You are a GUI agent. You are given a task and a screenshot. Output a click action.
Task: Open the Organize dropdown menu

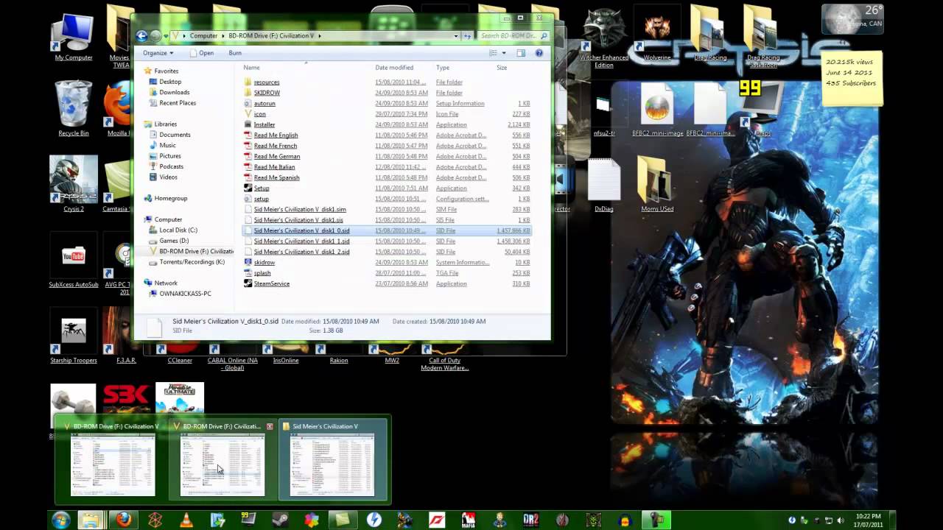point(158,53)
